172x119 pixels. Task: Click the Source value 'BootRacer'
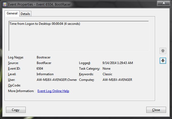pyautogui.click(x=44, y=63)
